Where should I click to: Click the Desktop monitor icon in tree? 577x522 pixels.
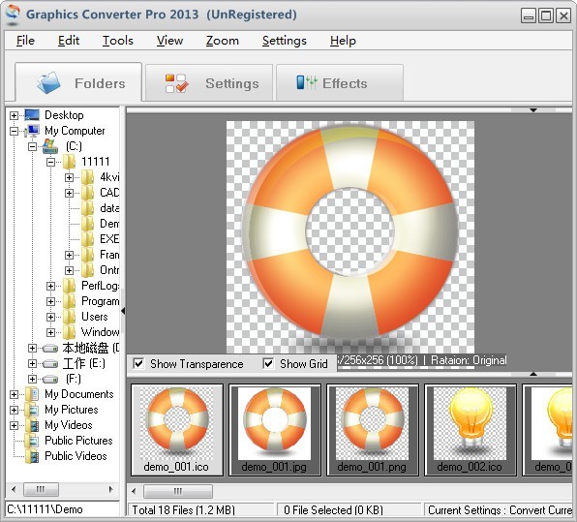click(x=32, y=115)
